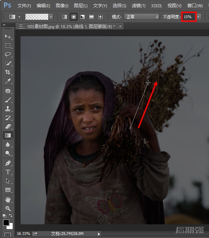
Task: Select the Spot Healing Brush tool
Action: click(8, 91)
